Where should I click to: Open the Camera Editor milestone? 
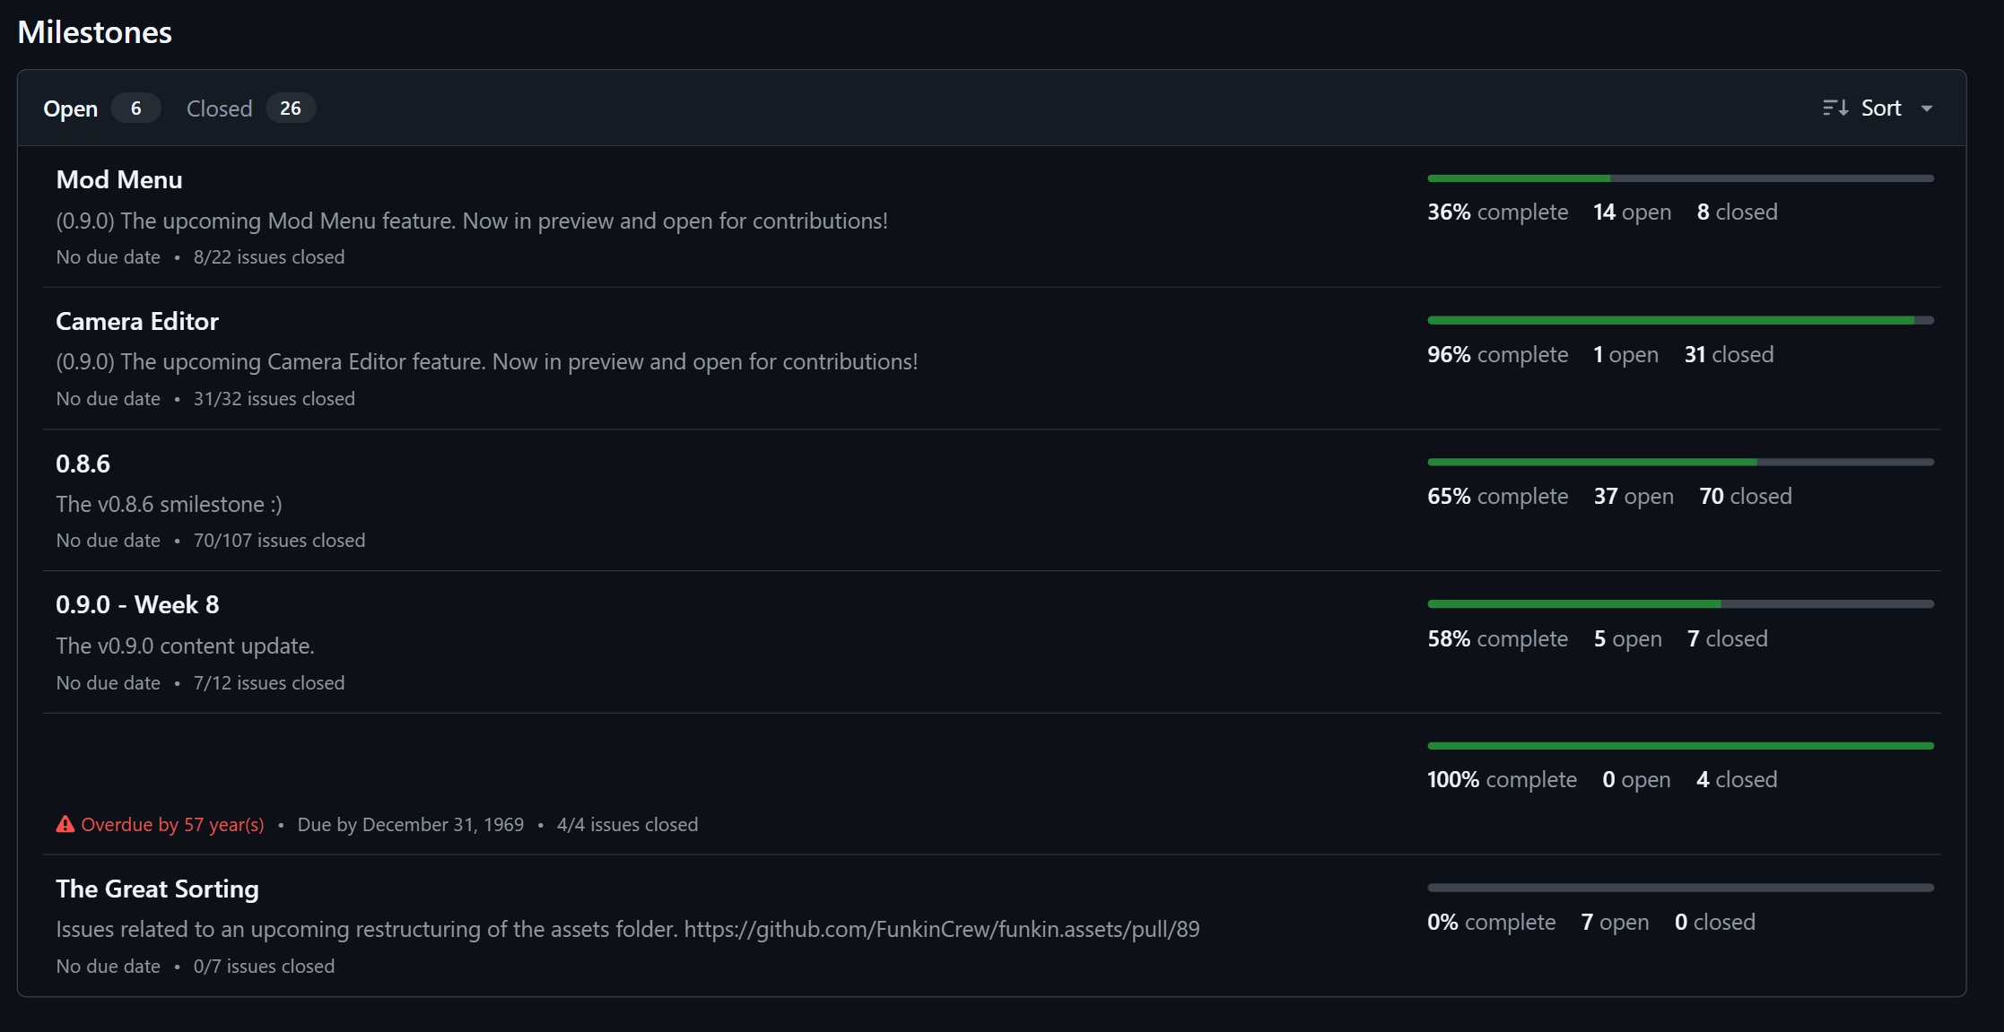click(137, 321)
